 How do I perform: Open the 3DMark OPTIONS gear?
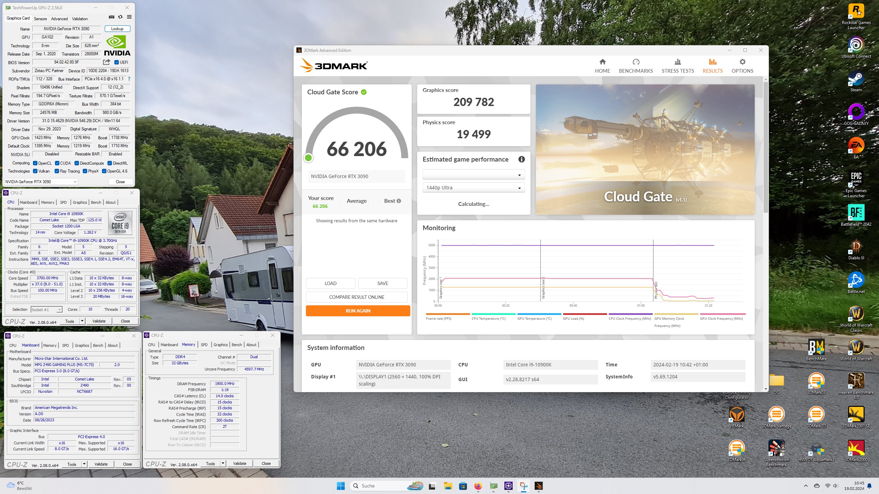(742, 66)
